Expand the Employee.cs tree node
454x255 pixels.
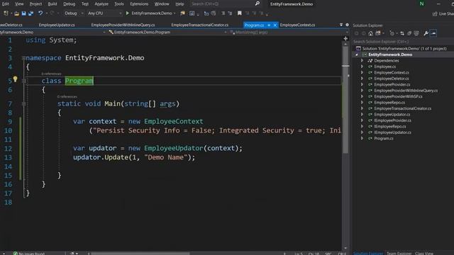click(x=362, y=67)
